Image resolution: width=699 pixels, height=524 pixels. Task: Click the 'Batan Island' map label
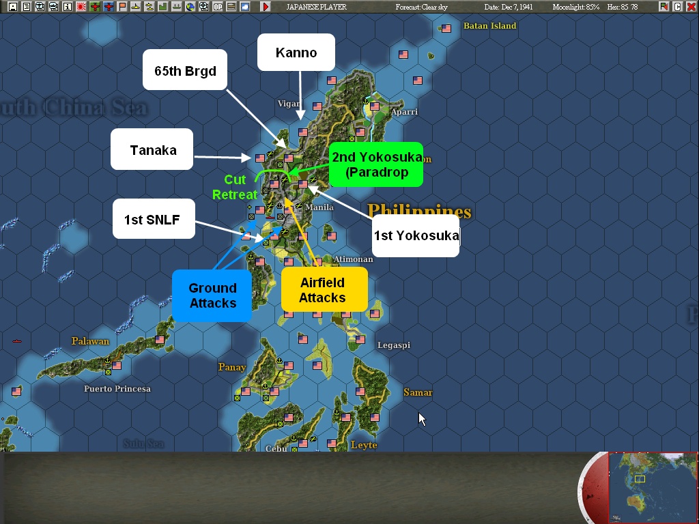click(490, 26)
